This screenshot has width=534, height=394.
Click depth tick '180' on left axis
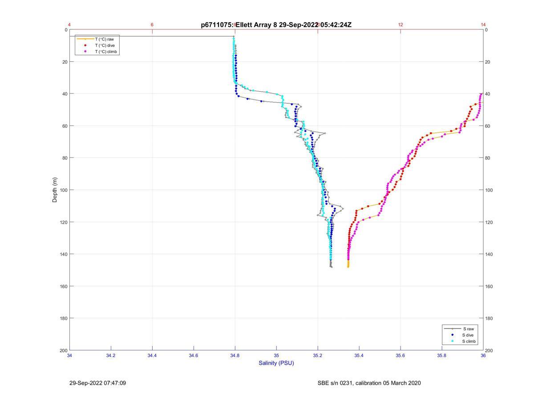click(64, 318)
